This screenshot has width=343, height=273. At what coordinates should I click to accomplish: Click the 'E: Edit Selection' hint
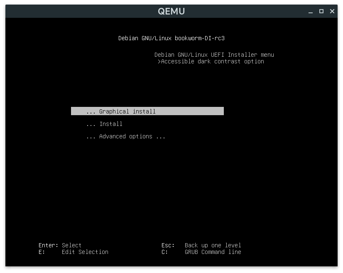click(x=73, y=252)
